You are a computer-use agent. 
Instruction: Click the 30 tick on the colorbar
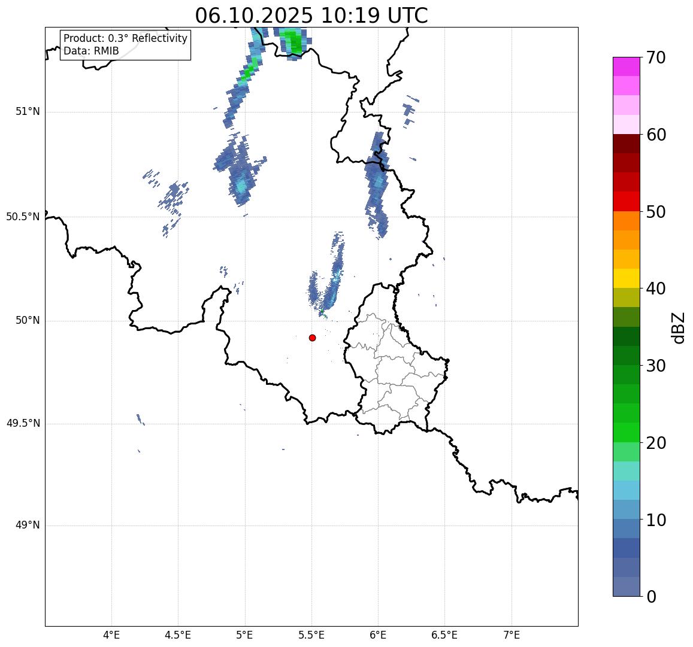point(656,366)
